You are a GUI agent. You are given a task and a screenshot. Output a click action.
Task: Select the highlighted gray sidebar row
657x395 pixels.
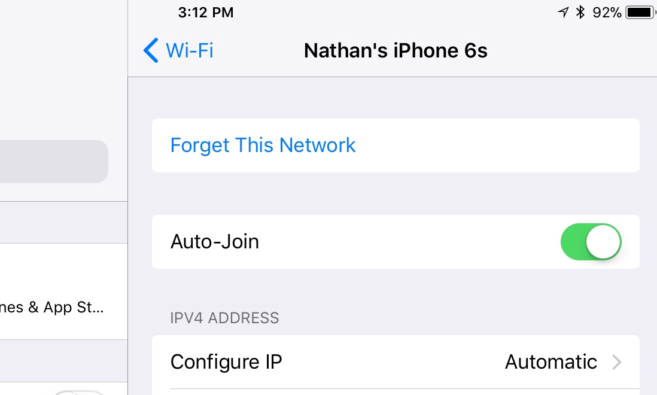pos(54,161)
